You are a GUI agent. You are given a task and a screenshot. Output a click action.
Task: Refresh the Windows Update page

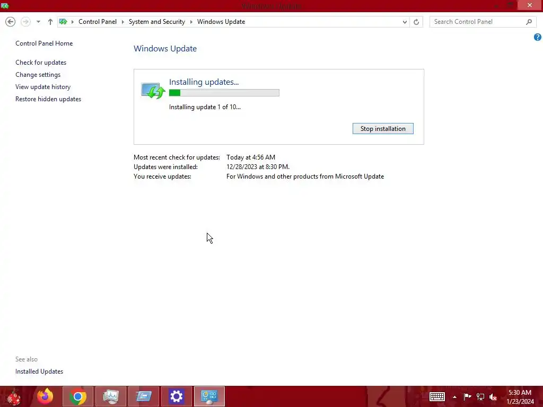point(416,22)
